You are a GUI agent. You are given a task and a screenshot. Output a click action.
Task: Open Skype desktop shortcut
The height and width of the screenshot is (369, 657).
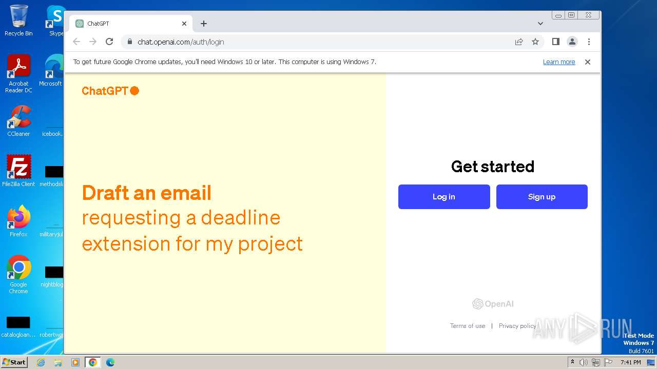click(55, 20)
